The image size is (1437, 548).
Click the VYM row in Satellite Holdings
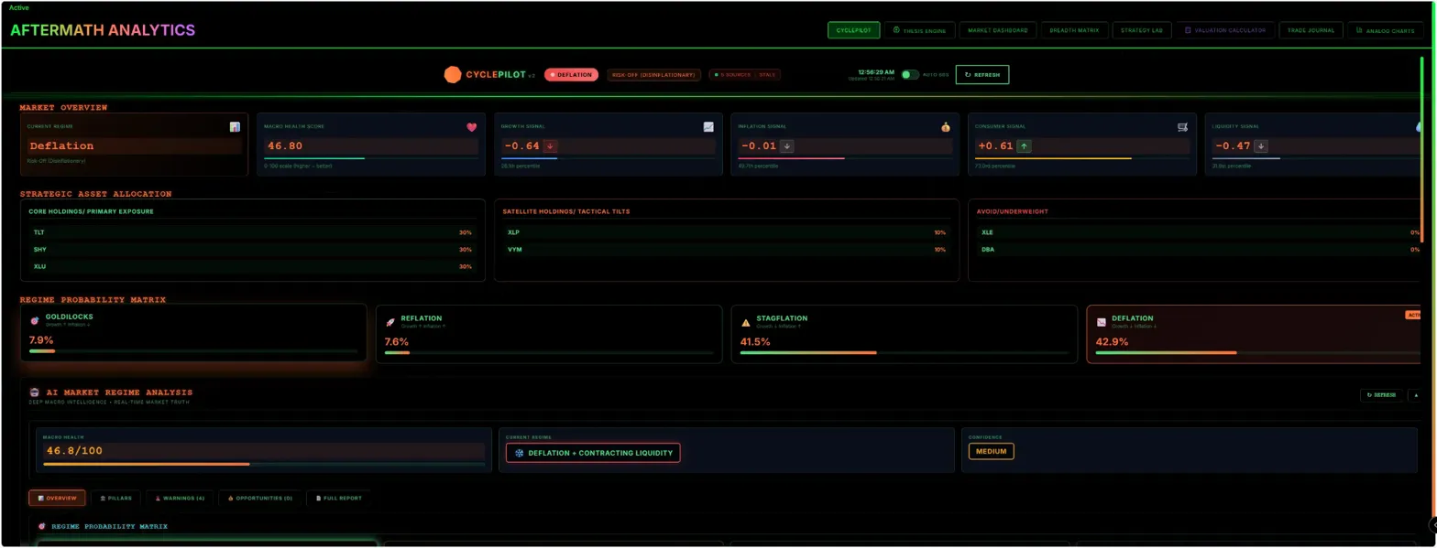point(726,249)
